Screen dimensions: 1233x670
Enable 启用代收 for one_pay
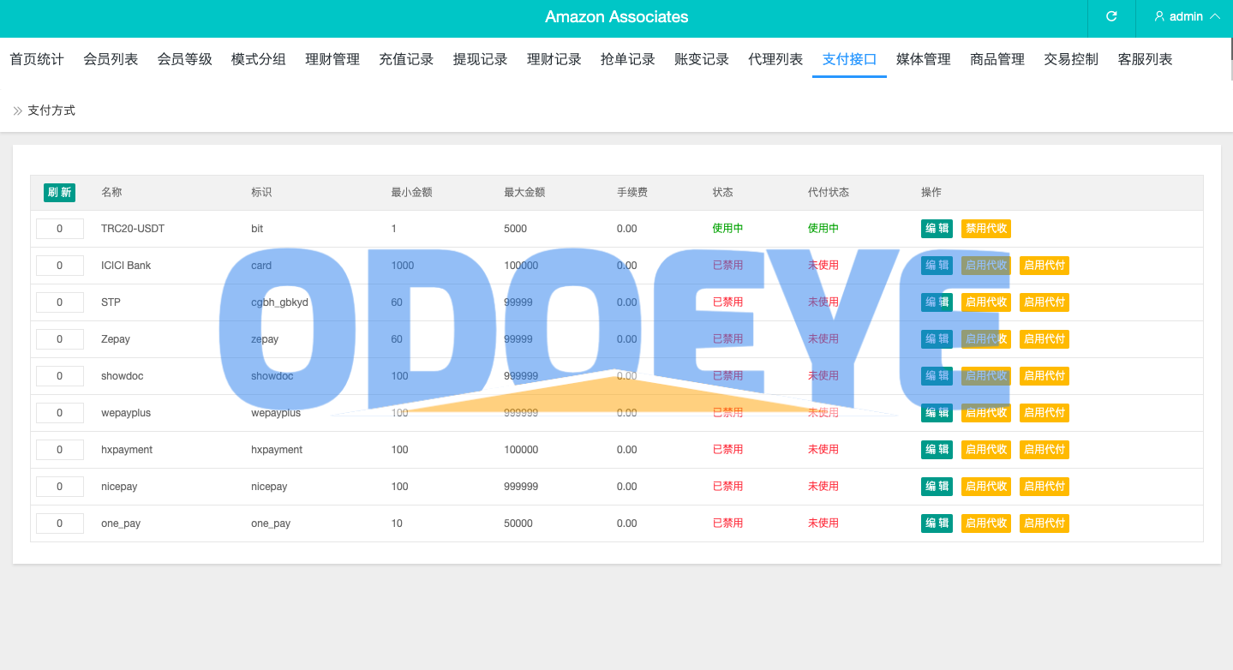click(x=986, y=523)
